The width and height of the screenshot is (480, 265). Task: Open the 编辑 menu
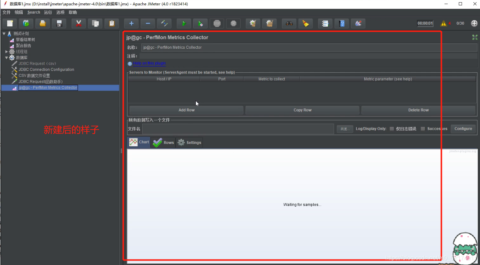pos(18,12)
